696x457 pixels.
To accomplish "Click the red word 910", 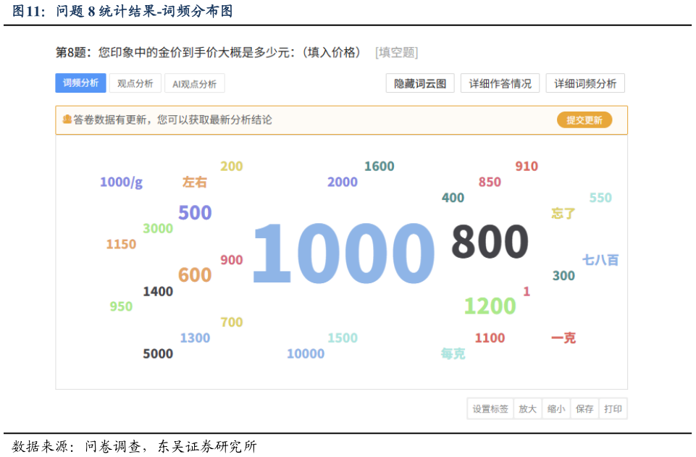I will point(527,166).
